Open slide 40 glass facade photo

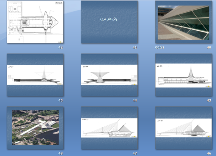point(184,22)
